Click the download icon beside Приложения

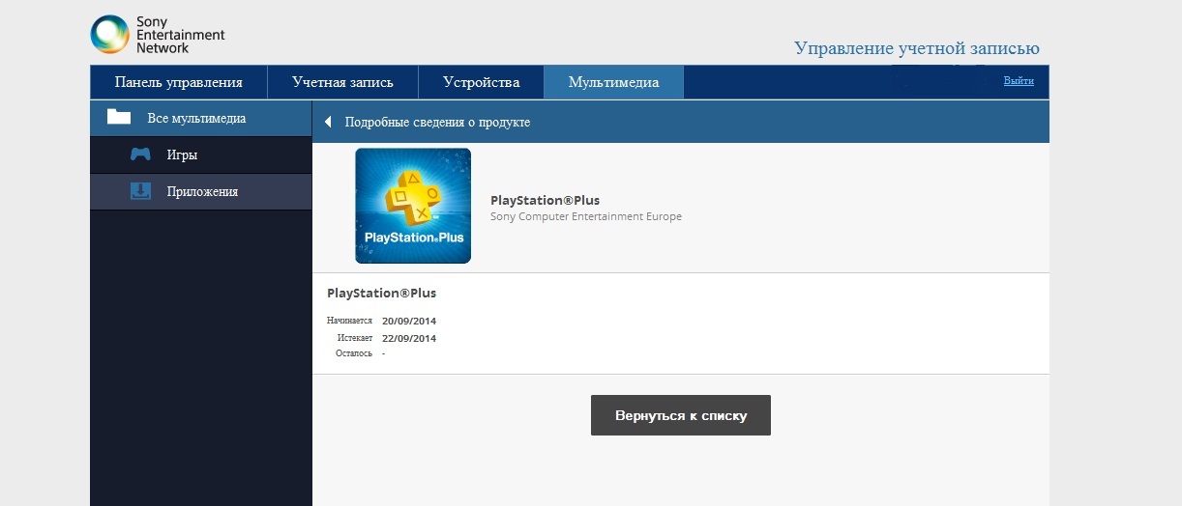(140, 191)
